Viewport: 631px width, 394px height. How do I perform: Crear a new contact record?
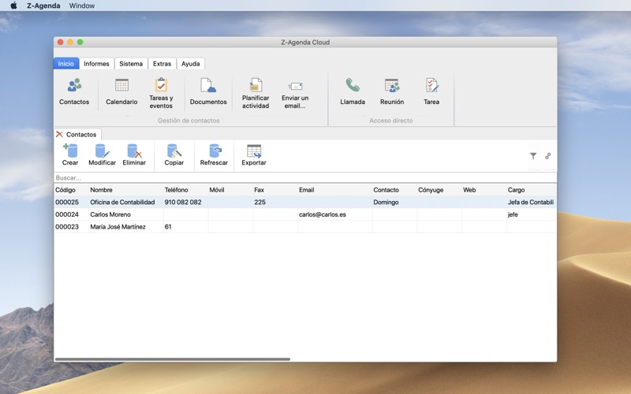tap(70, 154)
